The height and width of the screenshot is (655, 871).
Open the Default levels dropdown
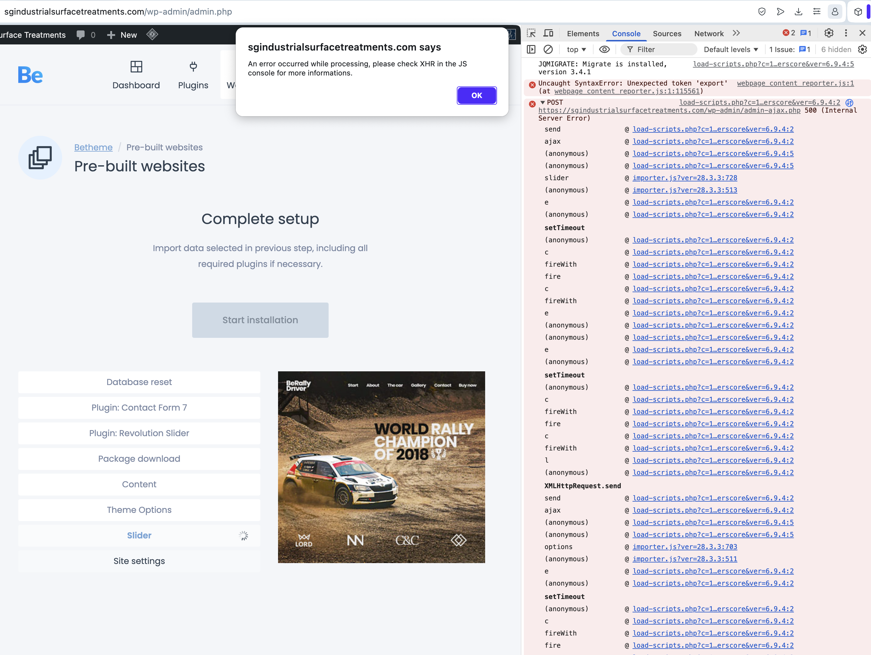click(730, 50)
